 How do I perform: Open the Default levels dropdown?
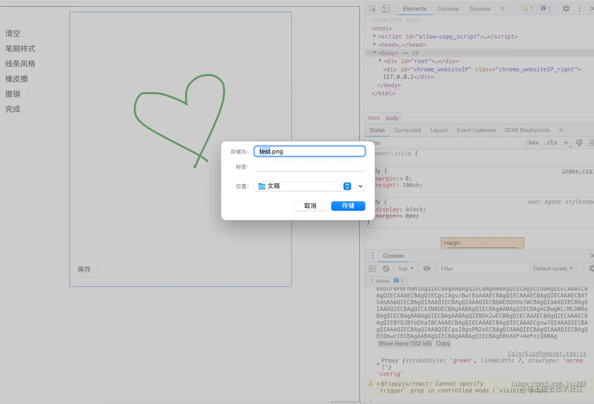(x=553, y=269)
